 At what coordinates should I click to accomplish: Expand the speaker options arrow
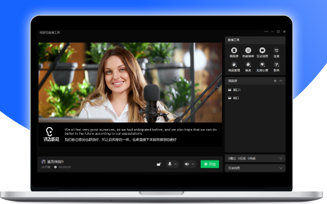coord(193,164)
